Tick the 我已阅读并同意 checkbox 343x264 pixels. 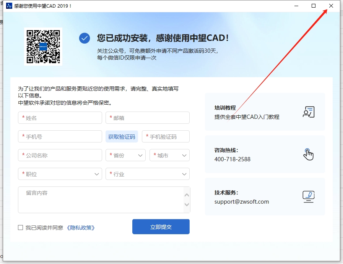pos(21,228)
